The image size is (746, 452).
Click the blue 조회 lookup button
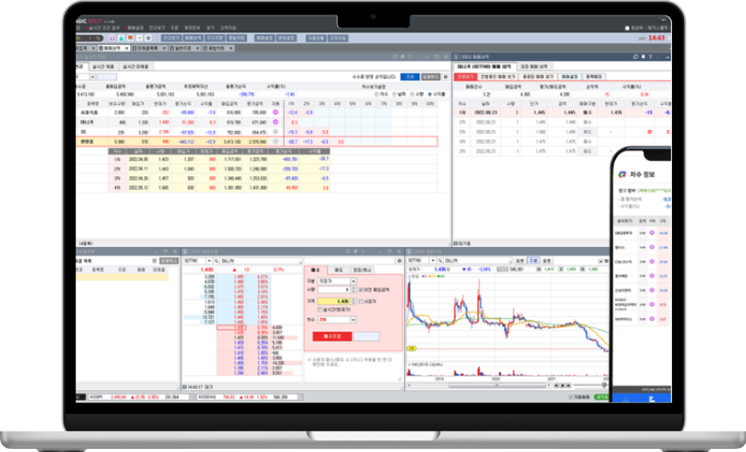click(410, 76)
